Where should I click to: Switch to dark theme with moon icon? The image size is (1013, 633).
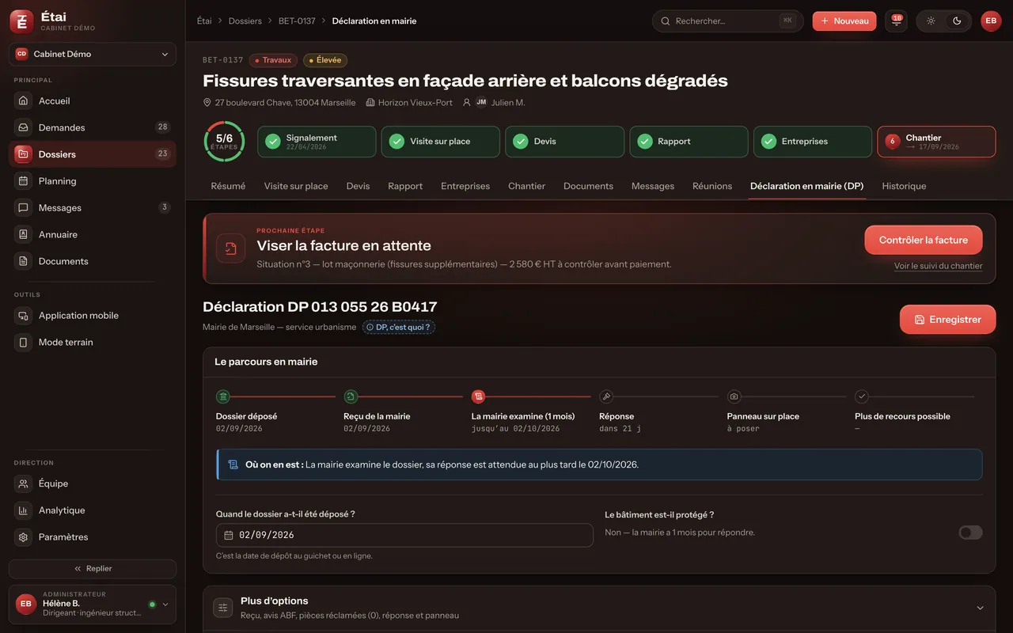[957, 21]
